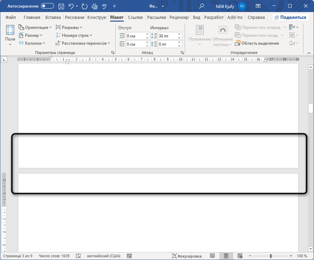This screenshot has height=260, width=314.
Task: Switch to the Конструктор tab
Action: 97,17
